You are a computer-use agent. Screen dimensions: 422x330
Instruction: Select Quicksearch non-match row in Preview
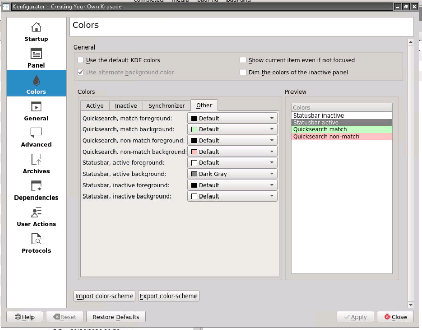pos(342,136)
